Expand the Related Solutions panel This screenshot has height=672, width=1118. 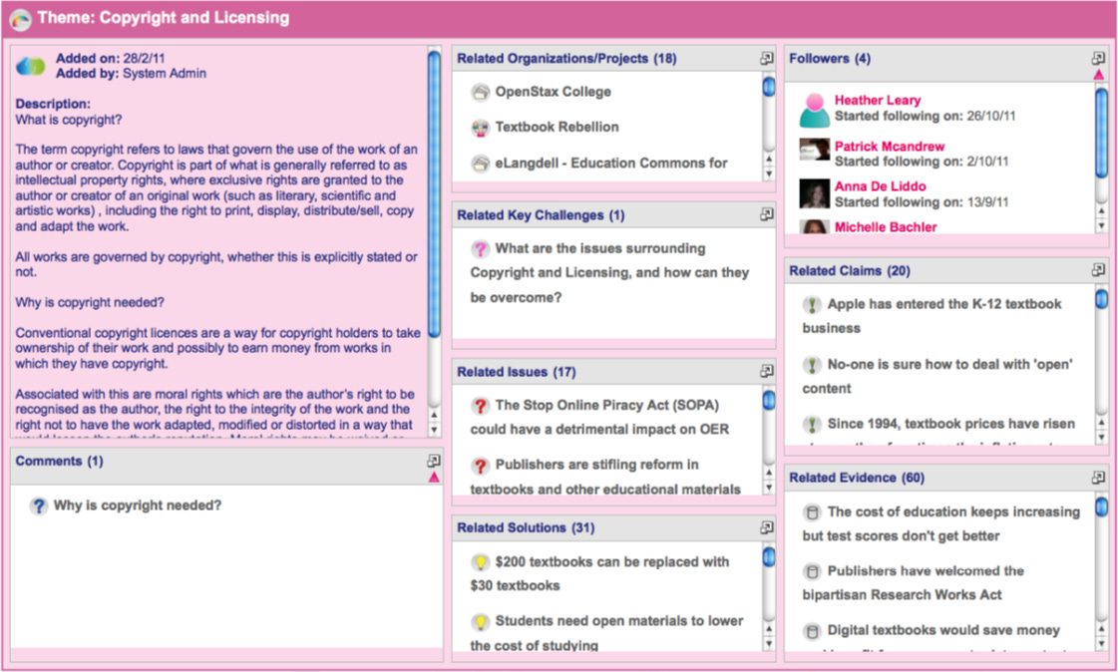tap(767, 527)
